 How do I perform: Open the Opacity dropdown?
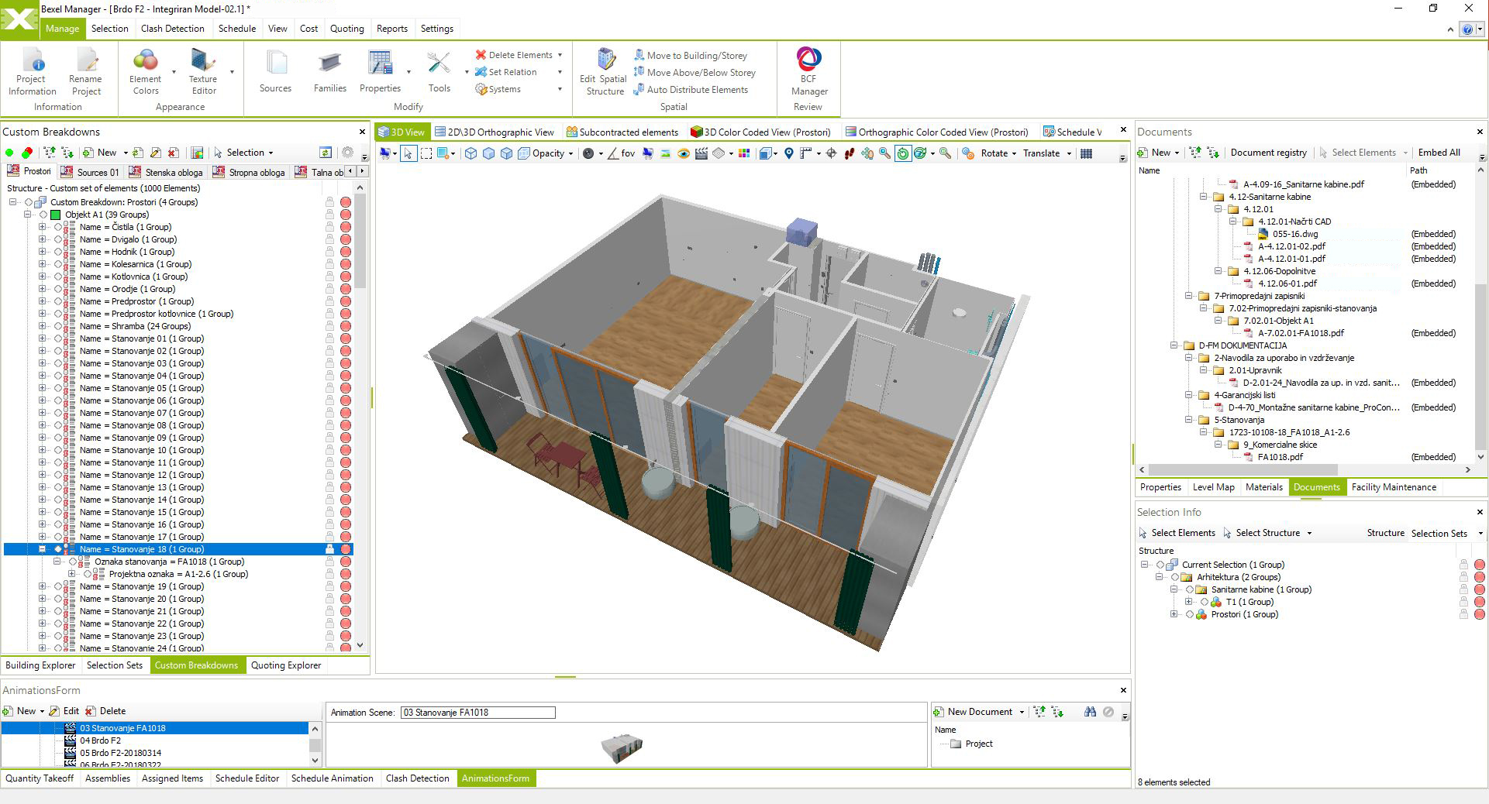pos(553,153)
